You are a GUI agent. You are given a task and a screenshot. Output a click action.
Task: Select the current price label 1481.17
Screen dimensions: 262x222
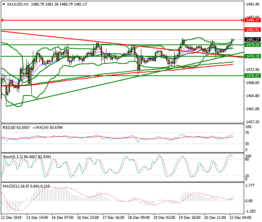point(252,40)
